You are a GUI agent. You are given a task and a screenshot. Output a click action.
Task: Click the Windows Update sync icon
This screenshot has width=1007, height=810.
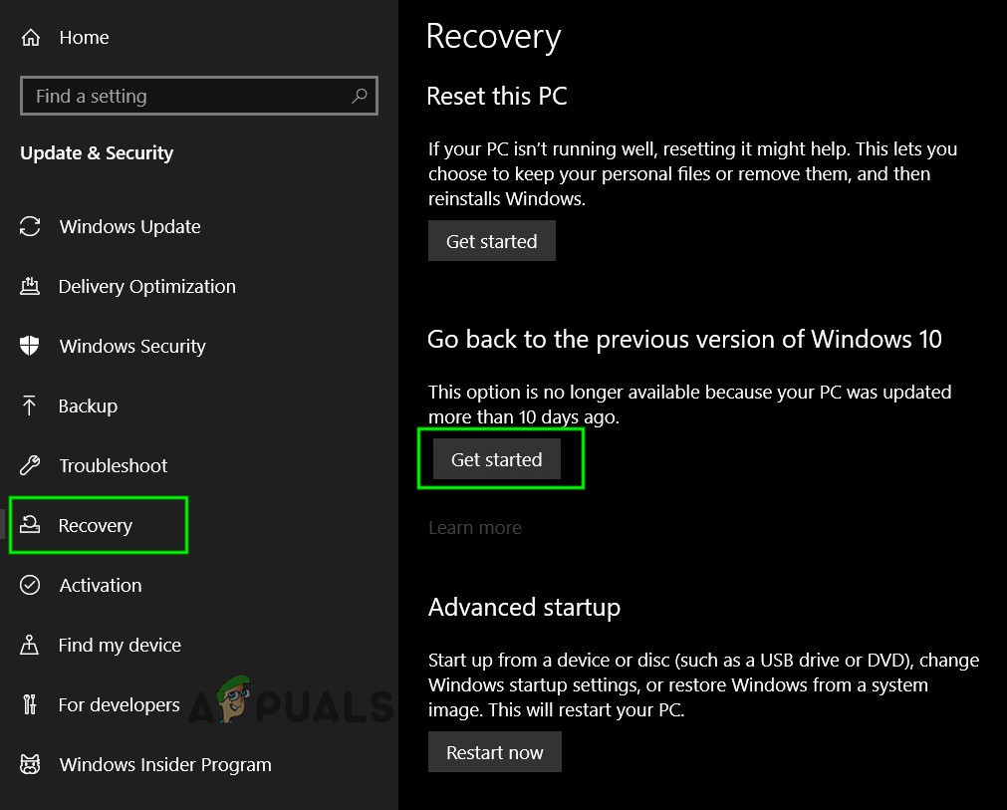(x=29, y=226)
